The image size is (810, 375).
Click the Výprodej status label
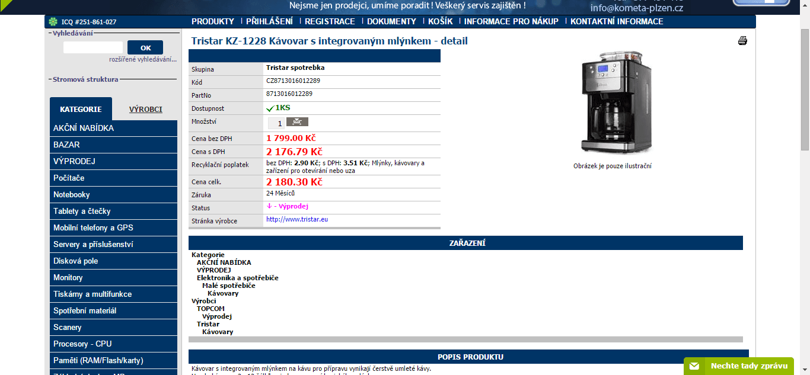click(x=288, y=206)
